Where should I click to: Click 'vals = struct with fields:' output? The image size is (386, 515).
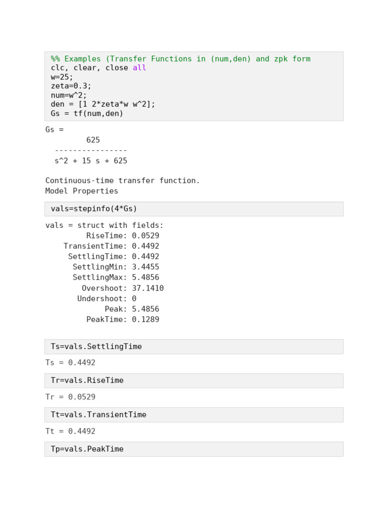click(104, 225)
